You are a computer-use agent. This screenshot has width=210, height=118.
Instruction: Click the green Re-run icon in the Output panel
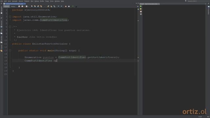141,6
